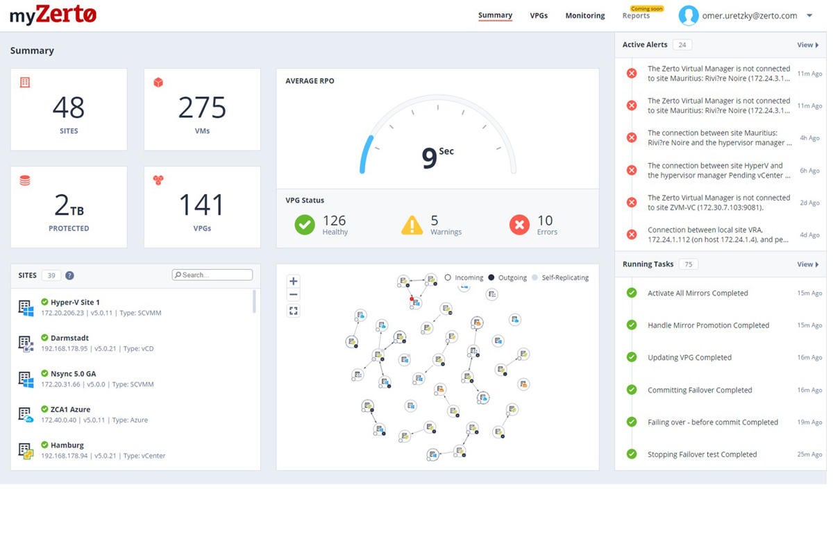
Task: Click the Darmstadt vCD site icon
Action: [x=26, y=344]
